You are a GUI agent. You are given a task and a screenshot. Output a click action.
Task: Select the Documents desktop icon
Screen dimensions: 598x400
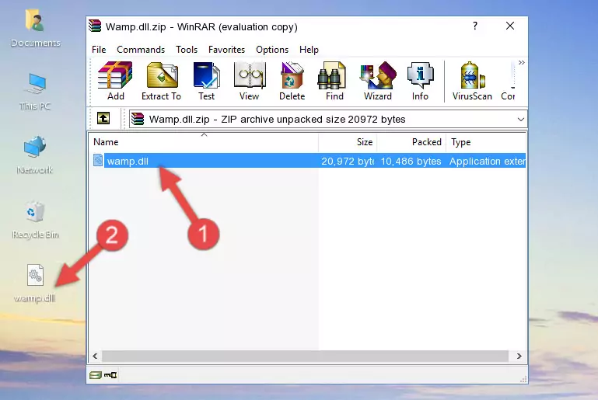[36, 29]
